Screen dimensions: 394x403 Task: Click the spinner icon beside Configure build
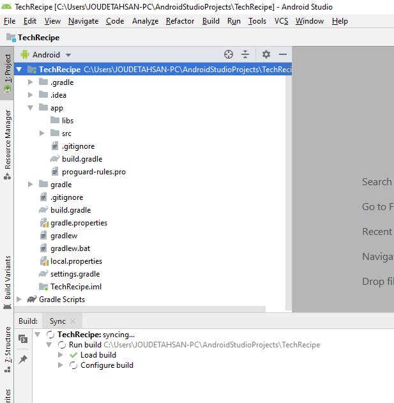(x=73, y=365)
